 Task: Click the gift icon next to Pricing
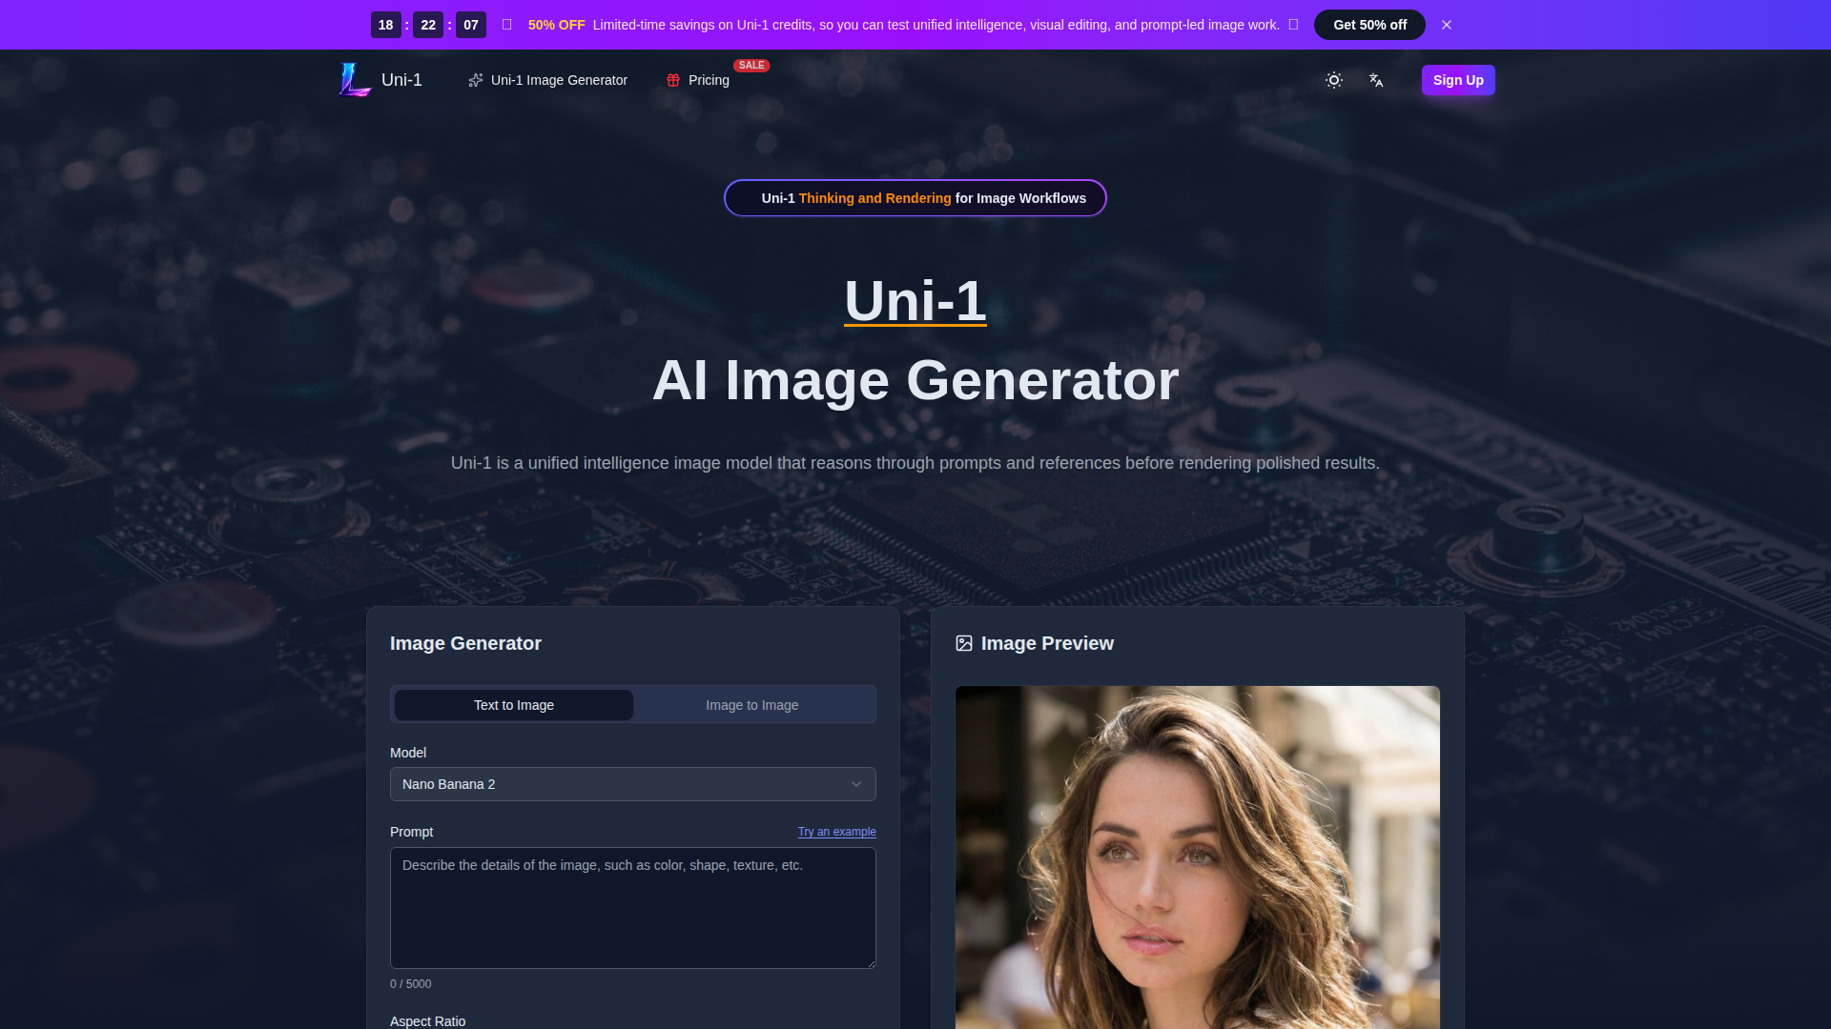click(673, 80)
